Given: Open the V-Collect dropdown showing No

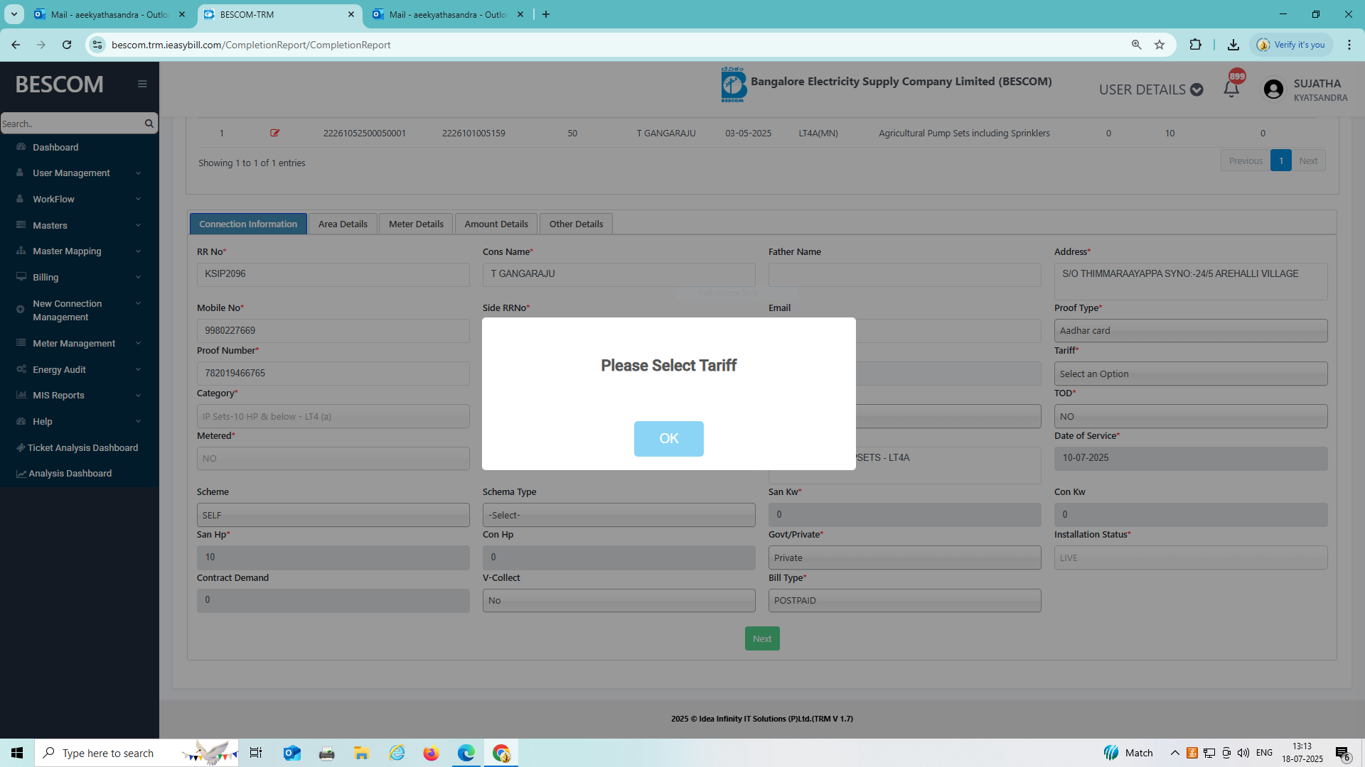Looking at the screenshot, I should click(x=619, y=600).
